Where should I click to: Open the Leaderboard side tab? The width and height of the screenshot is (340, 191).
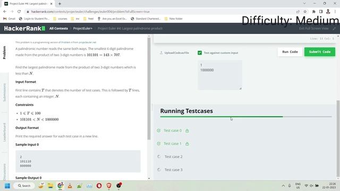[4, 132]
